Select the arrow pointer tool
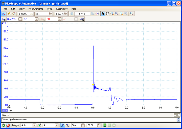Image resolution: width=182 pixels, height=129 pixels. [x=103, y=14]
